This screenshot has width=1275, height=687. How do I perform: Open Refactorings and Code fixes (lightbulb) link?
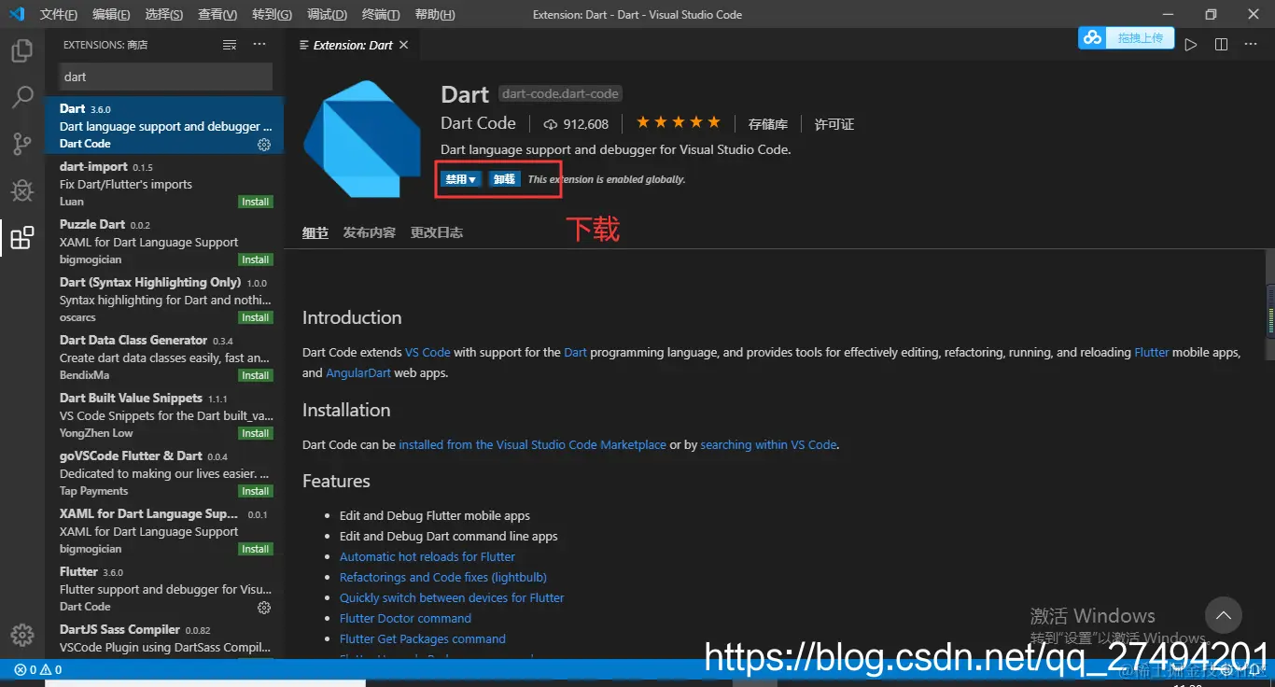(443, 578)
